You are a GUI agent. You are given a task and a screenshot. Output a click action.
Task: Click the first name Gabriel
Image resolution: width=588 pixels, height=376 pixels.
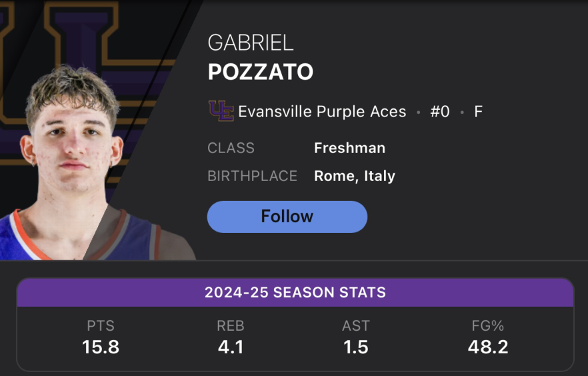251,43
